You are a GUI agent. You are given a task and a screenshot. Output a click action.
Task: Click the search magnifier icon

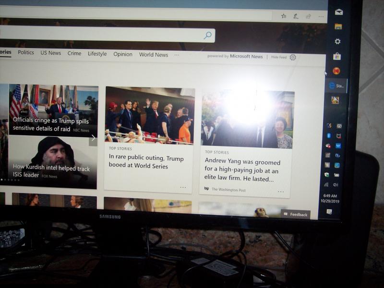pos(207,35)
